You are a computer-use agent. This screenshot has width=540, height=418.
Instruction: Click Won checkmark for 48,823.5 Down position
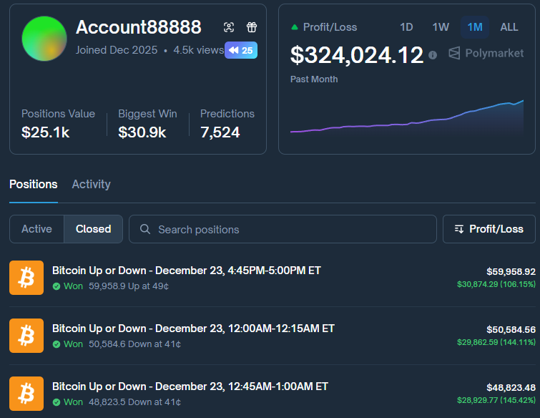click(57, 402)
